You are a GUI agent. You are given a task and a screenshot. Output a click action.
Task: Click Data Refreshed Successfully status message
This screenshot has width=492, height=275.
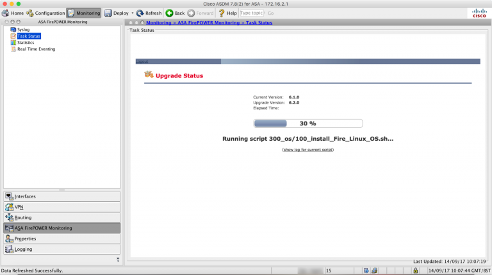32,271
